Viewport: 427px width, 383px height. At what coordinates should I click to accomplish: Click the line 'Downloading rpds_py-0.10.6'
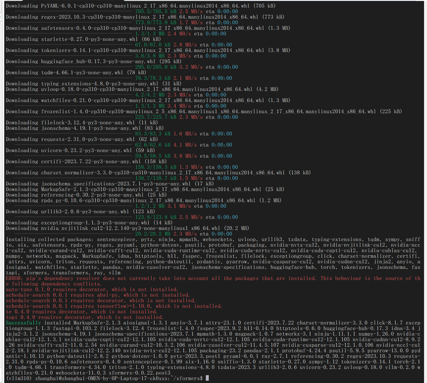(x=144, y=201)
